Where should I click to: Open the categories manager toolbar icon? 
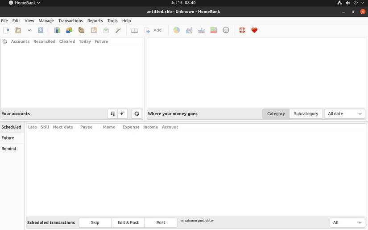82,30
